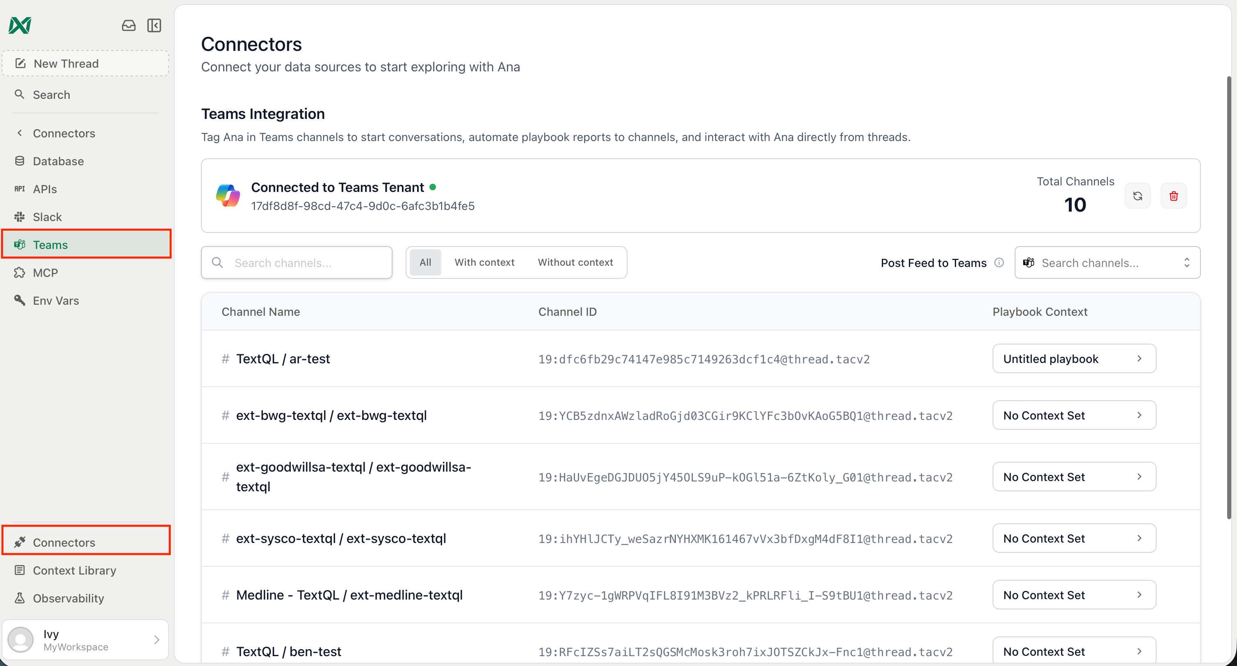Click the TextQL logo icon
The image size is (1237, 666).
tap(20, 25)
